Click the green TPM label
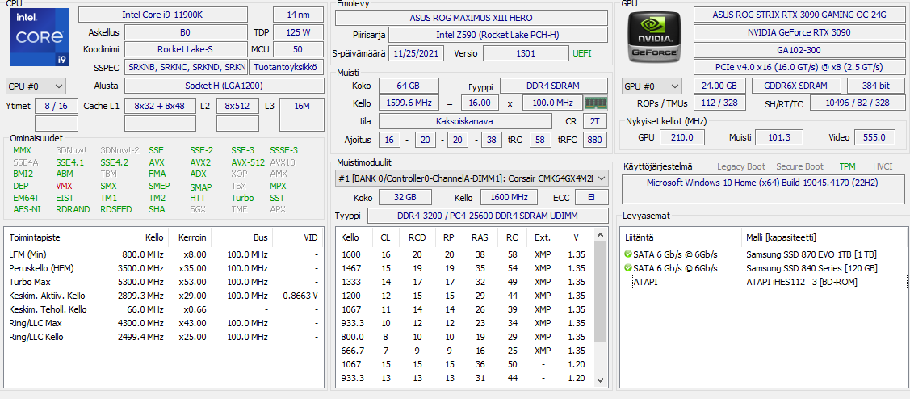This screenshot has width=910, height=399. (x=847, y=166)
